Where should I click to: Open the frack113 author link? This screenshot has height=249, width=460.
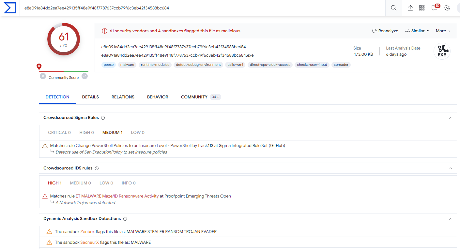[x=206, y=146]
